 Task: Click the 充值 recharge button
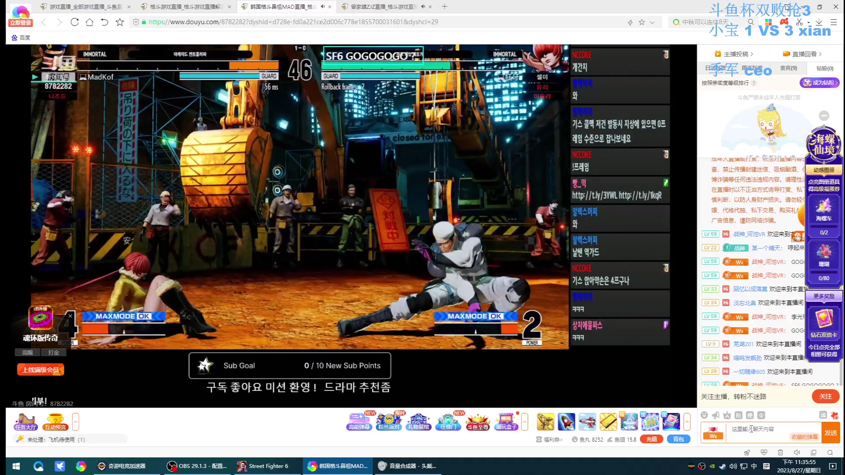pyautogui.click(x=652, y=439)
